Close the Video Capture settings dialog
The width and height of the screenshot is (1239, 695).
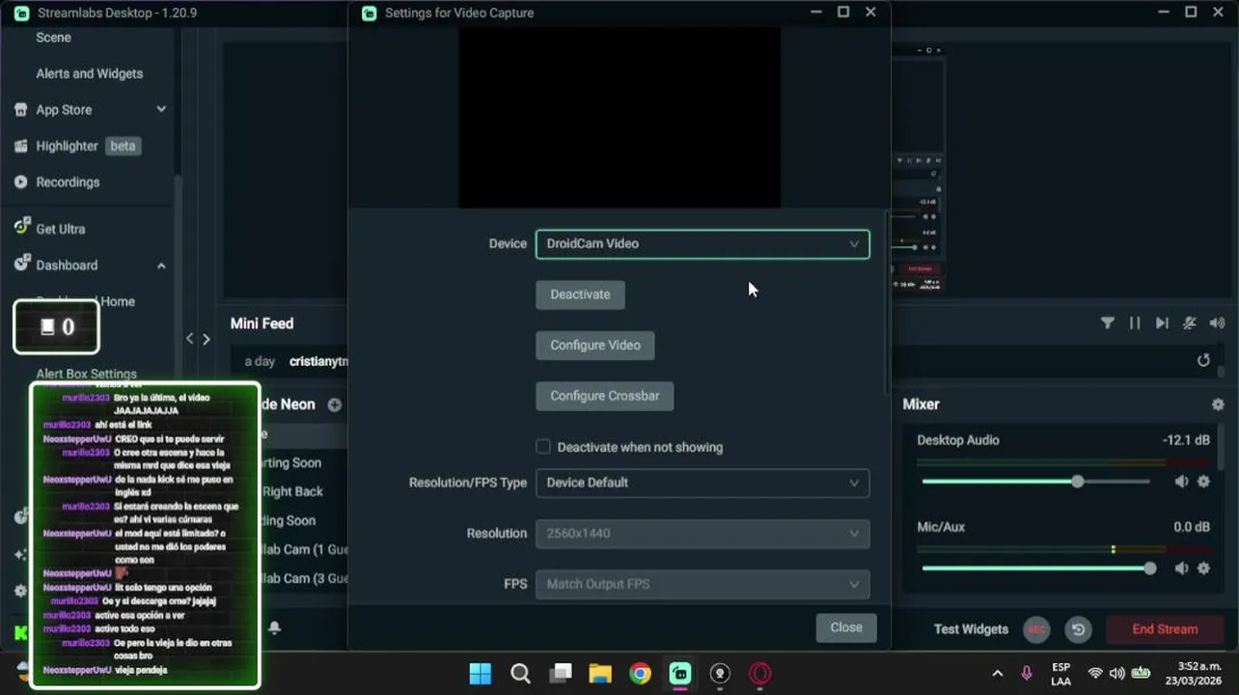(x=846, y=627)
